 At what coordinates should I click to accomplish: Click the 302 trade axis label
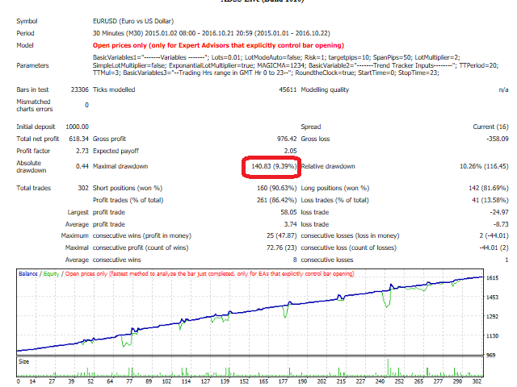pos(477,381)
